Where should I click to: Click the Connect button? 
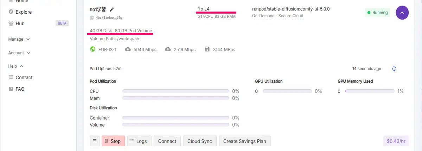pos(167,141)
